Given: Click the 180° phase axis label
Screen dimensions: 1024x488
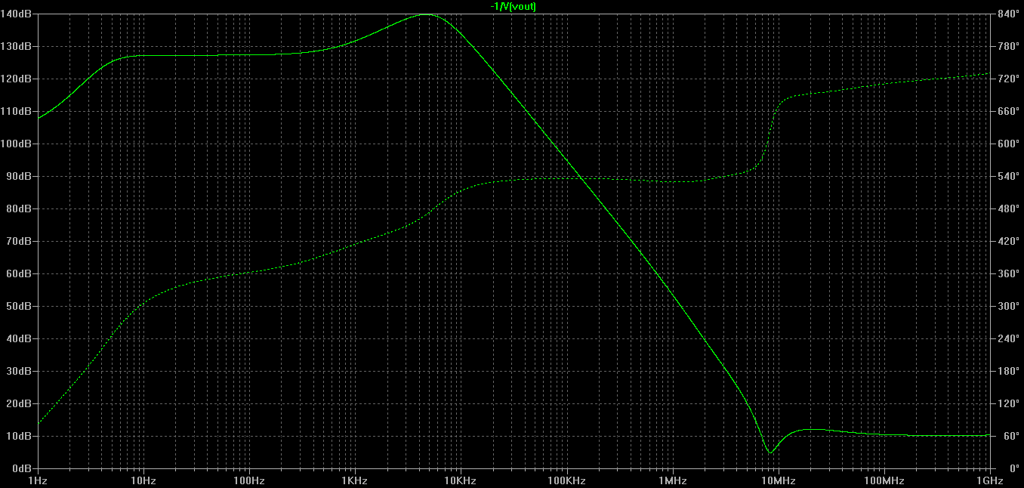Looking at the screenshot, I should [1008, 371].
